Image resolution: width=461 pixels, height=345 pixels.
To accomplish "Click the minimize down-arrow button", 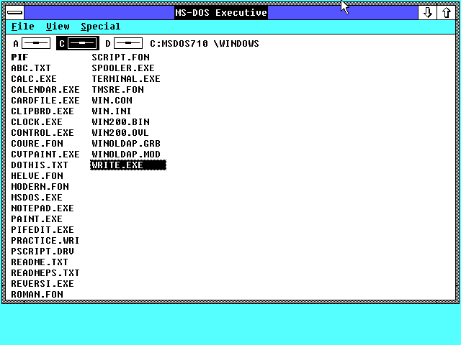I will click(427, 13).
